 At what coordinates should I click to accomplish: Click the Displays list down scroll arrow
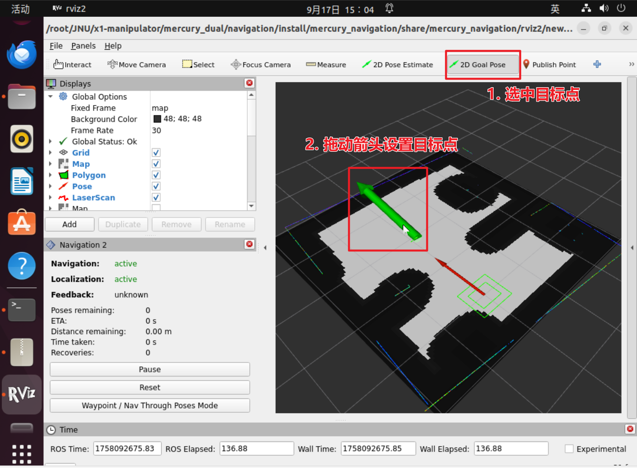[251, 206]
